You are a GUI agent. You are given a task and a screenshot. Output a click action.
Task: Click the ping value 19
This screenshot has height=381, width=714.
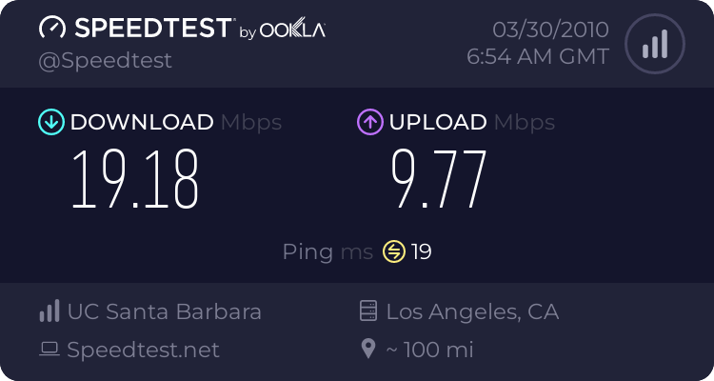click(x=422, y=251)
